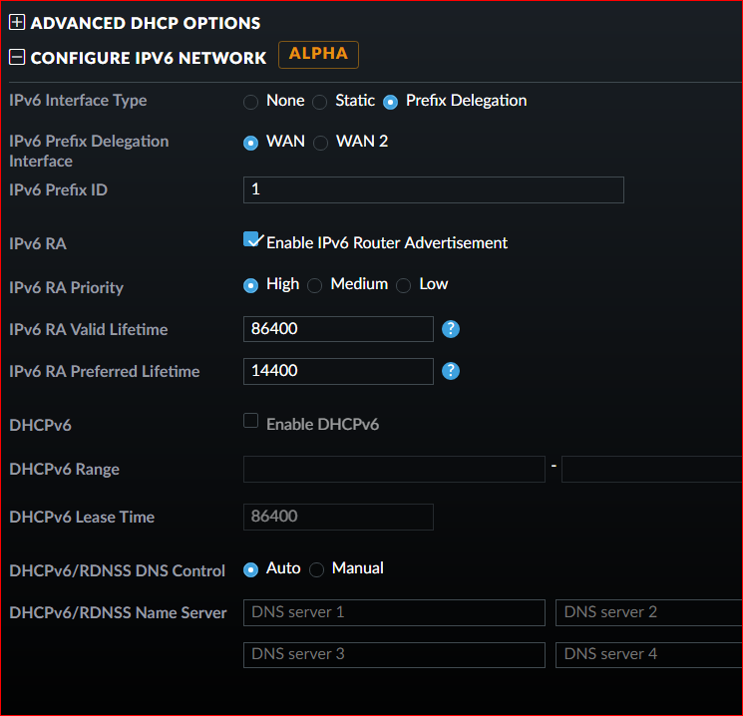Choose Prefix Delegation interface type
Screen dimensions: 743x716
(x=391, y=102)
